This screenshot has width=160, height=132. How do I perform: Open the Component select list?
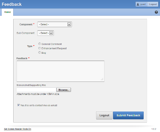pos(55,24)
